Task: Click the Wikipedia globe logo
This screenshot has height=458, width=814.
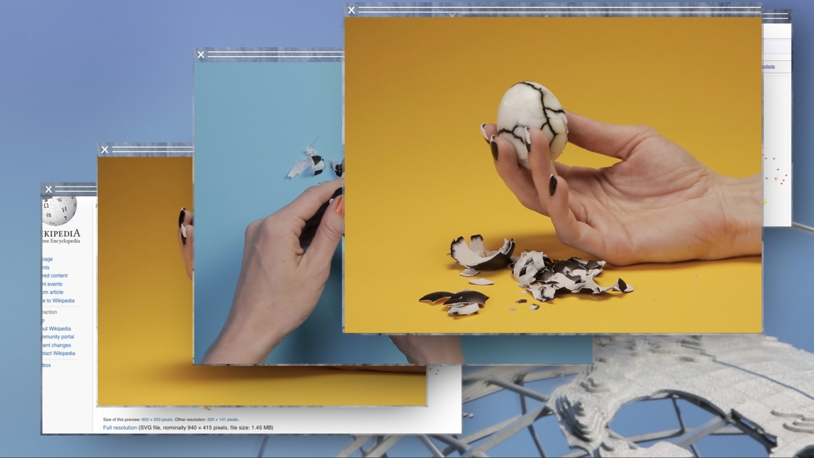Action: click(60, 210)
